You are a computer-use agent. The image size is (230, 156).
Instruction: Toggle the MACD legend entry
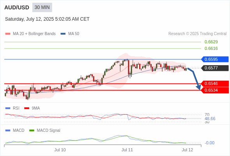point(15,130)
